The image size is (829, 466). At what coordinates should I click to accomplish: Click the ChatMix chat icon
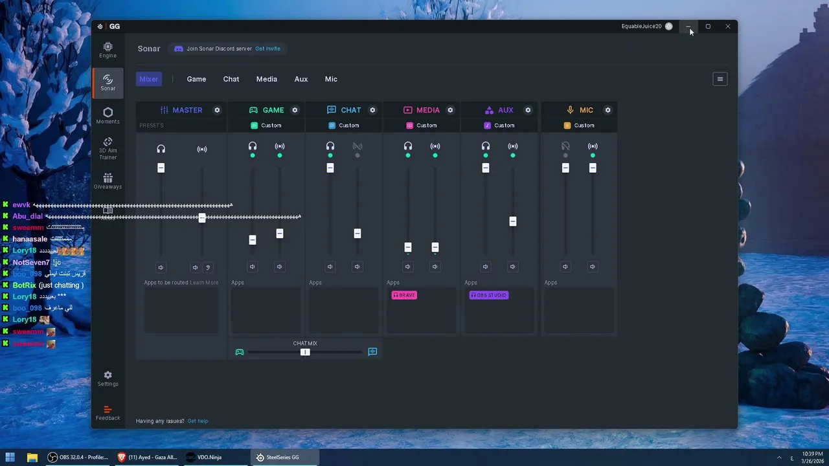[x=372, y=351]
